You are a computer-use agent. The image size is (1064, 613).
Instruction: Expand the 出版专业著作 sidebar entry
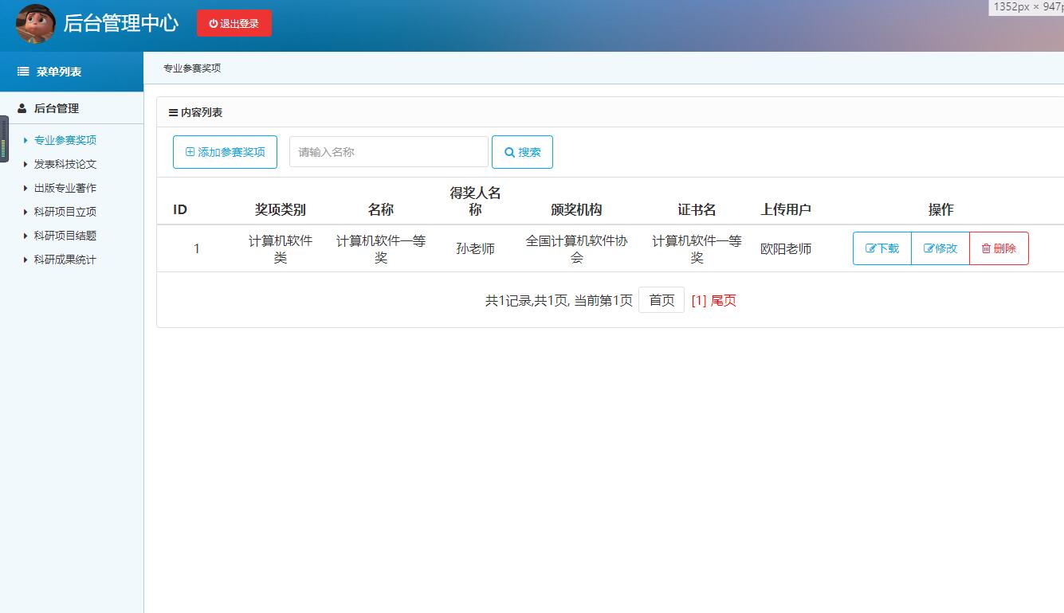[x=64, y=188]
